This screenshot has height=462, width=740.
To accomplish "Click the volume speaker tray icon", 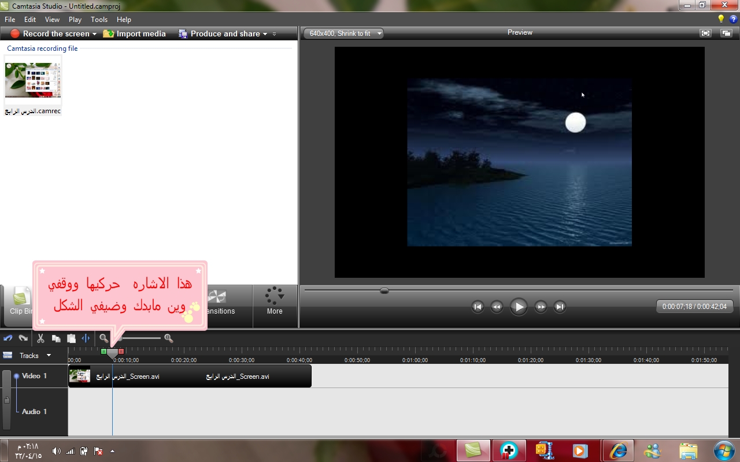I will pyautogui.click(x=56, y=451).
